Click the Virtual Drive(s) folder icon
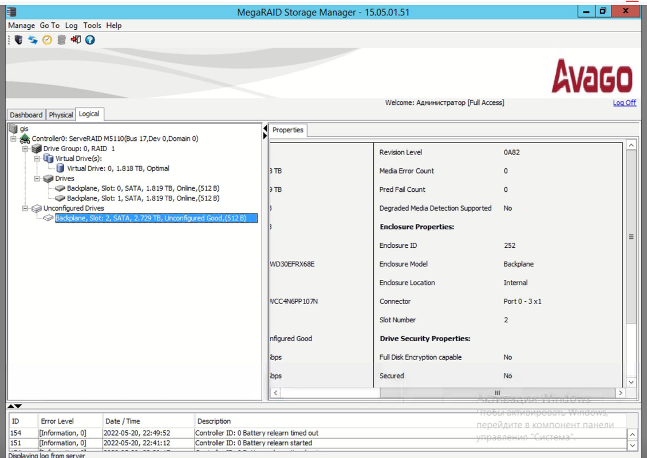The image size is (647, 458). point(48,159)
